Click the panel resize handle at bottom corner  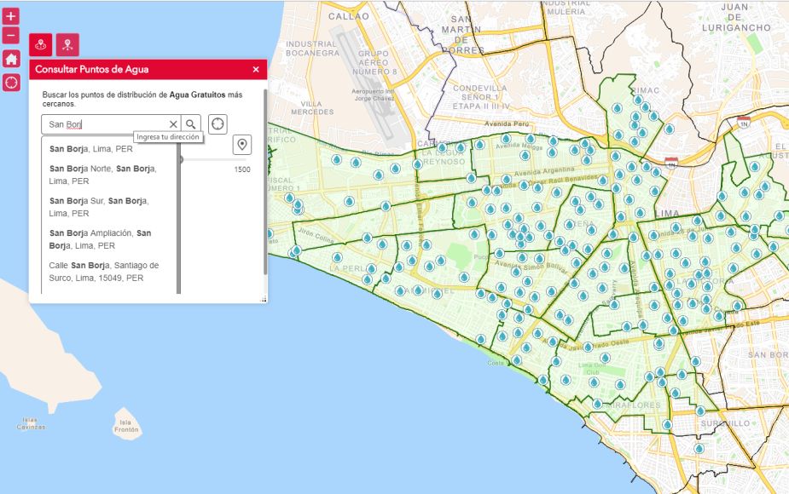264,299
